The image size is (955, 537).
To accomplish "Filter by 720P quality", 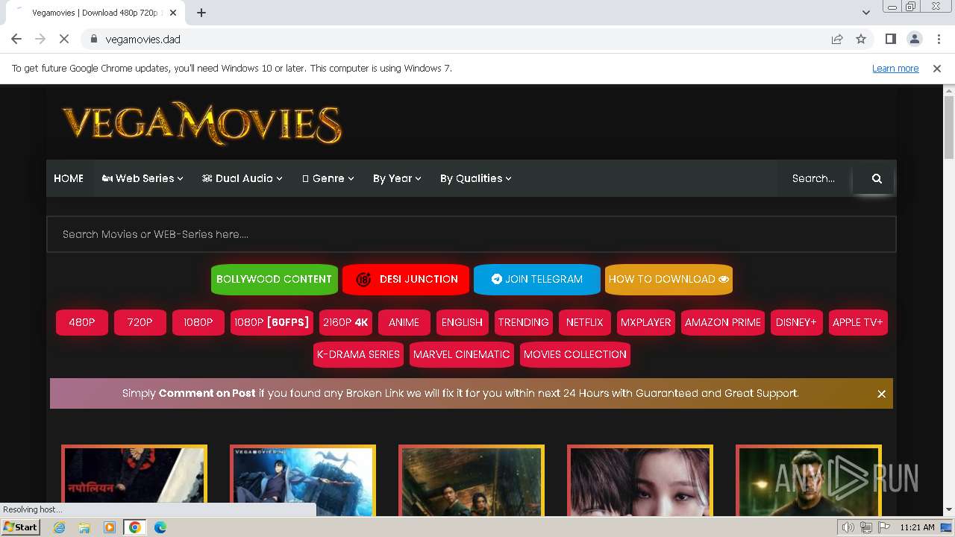I will (140, 322).
